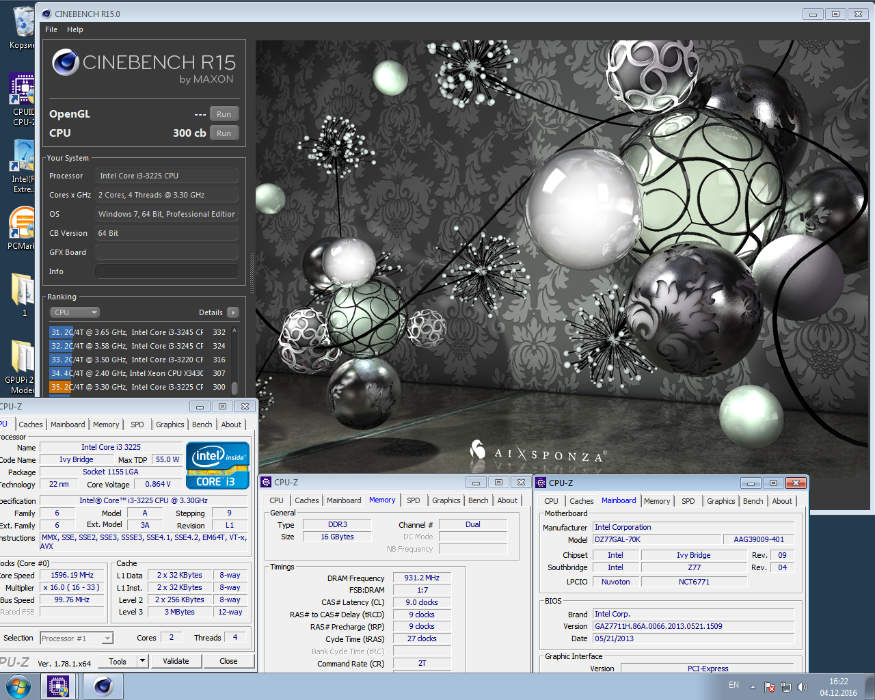Viewport: 875px width, 700px height.
Task: Click the ranking list scrollbar up arrow
Action: click(x=234, y=330)
